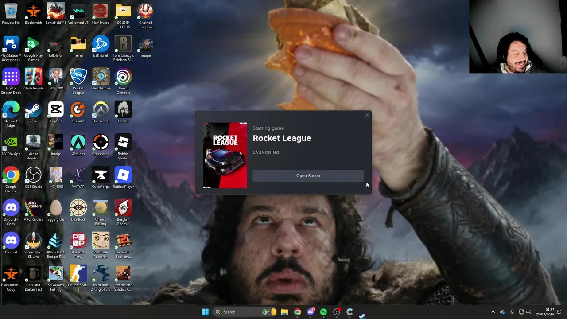Select the Unrailed 2 desktop shortcut

pyautogui.click(x=123, y=246)
